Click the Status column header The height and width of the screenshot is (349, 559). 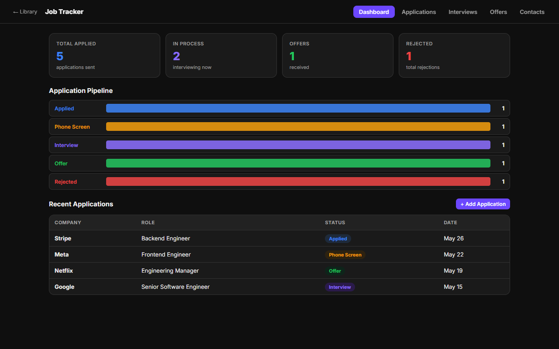click(x=335, y=222)
